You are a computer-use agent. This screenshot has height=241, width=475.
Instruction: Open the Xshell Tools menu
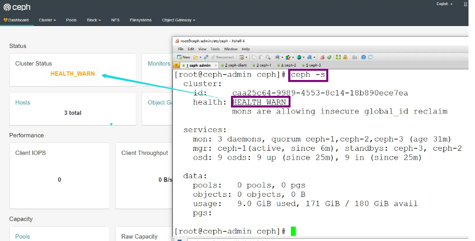[x=215, y=49]
